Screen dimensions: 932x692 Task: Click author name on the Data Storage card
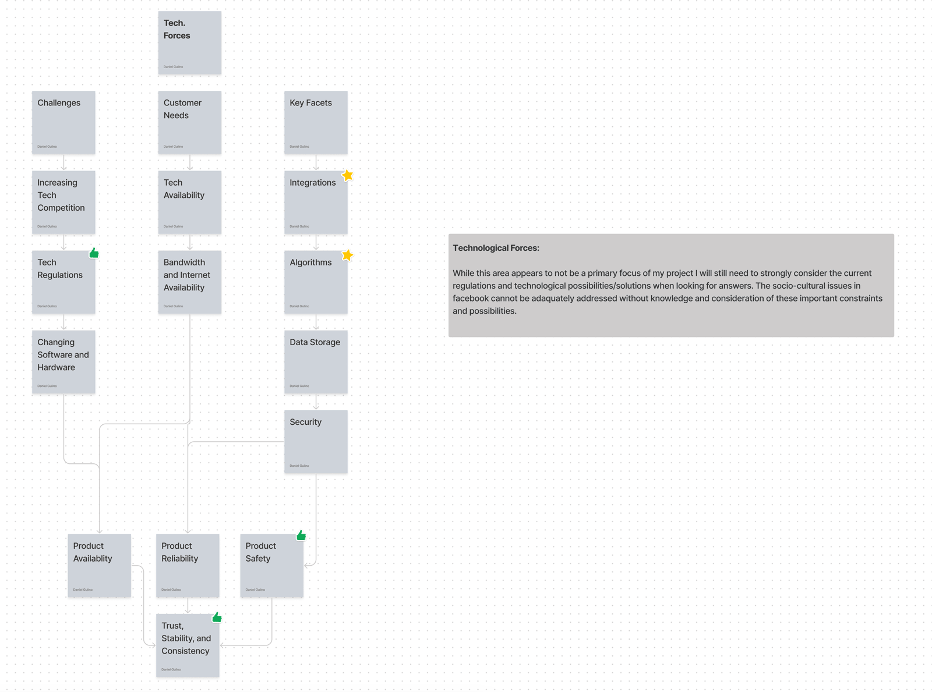(x=299, y=386)
